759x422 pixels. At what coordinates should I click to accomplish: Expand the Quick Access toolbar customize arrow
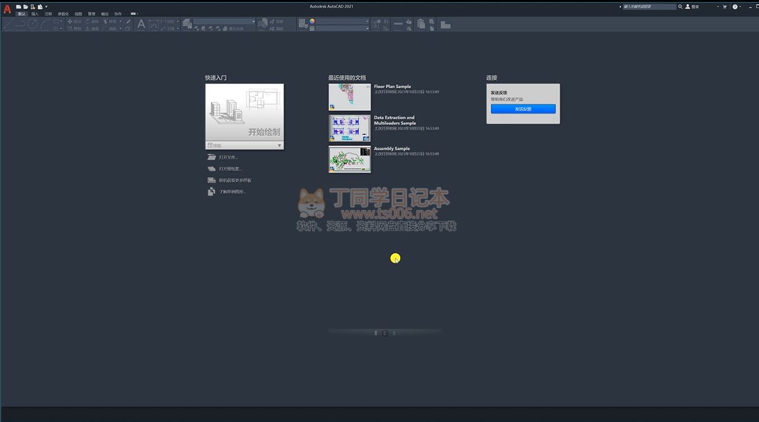pos(47,7)
